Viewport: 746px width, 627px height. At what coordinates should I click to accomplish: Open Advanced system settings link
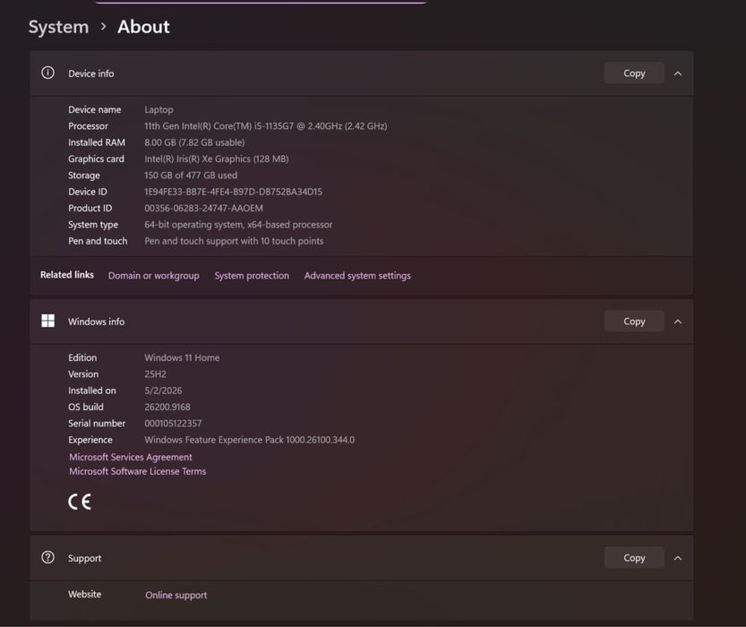[357, 276]
